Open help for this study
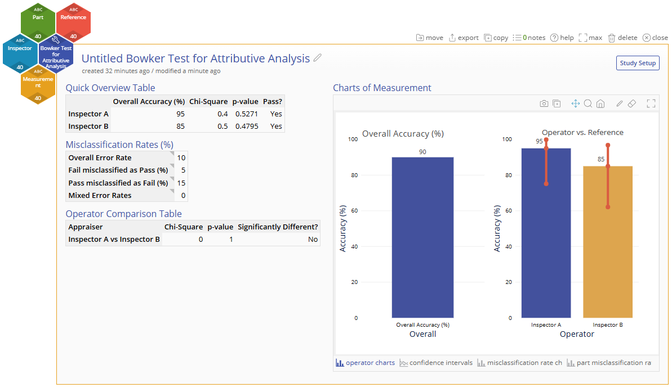This screenshot has height=388, width=672. click(x=562, y=38)
